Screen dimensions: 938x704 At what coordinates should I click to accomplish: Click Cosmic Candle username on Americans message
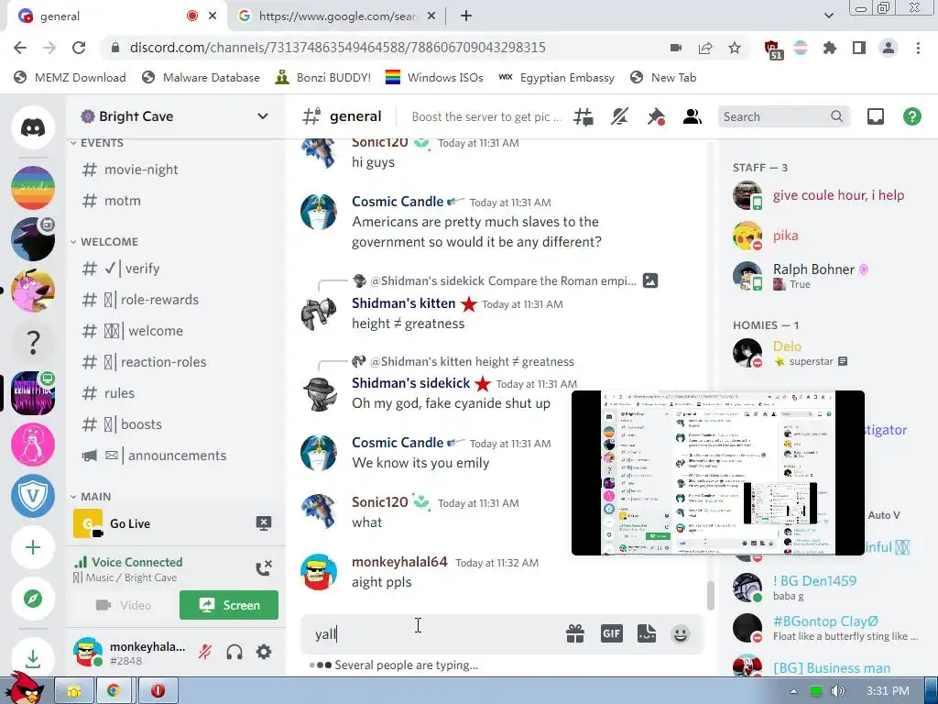398,202
